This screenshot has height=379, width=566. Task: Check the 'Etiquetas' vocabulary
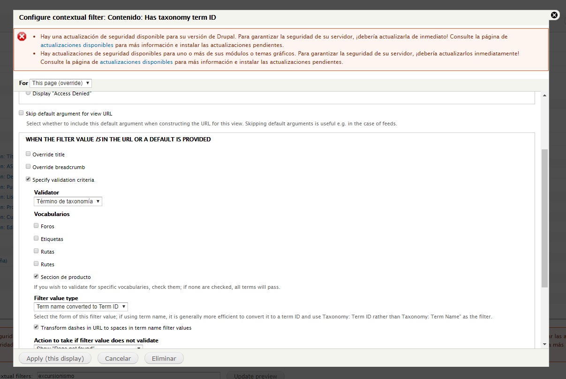point(36,238)
